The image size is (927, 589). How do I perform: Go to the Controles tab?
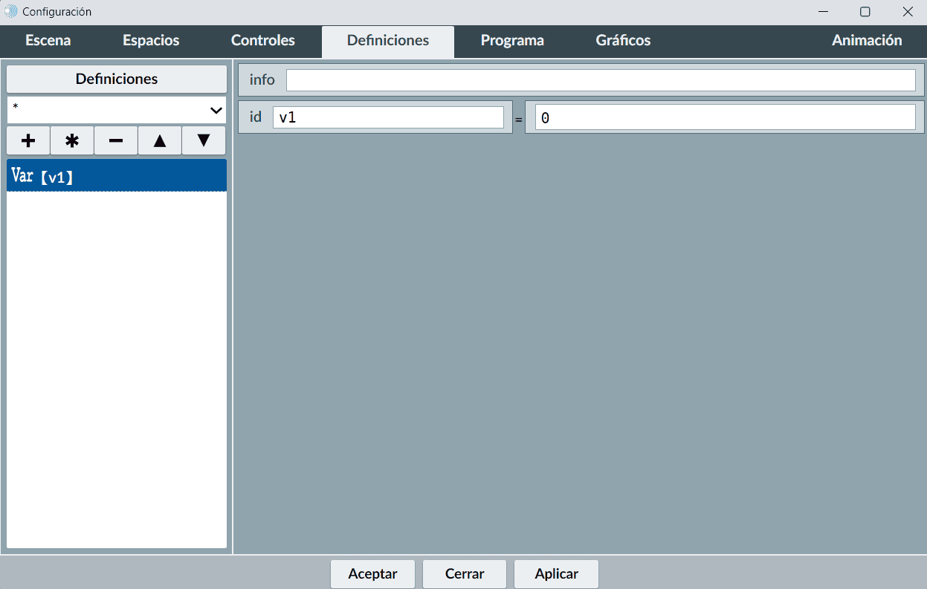coord(263,41)
